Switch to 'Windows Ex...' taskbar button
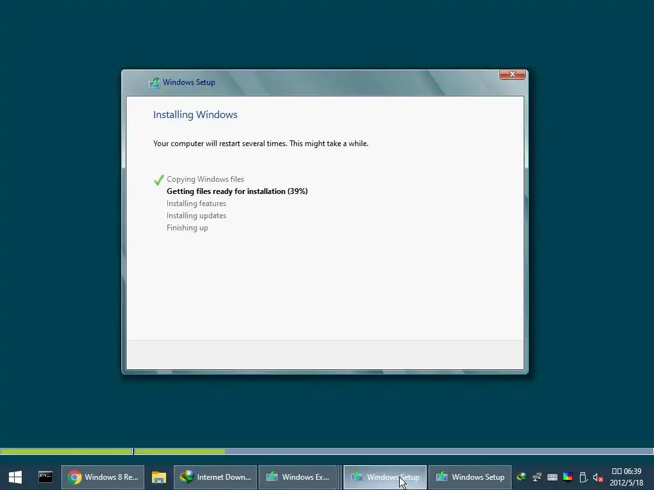Screen dimensions: 654x490 pos(298,477)
